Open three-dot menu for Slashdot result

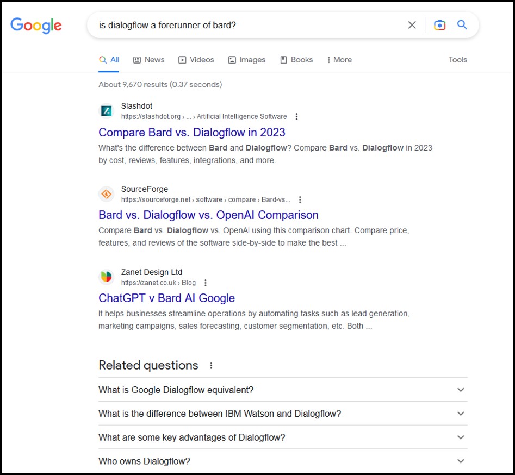click(x=296, y=116)
